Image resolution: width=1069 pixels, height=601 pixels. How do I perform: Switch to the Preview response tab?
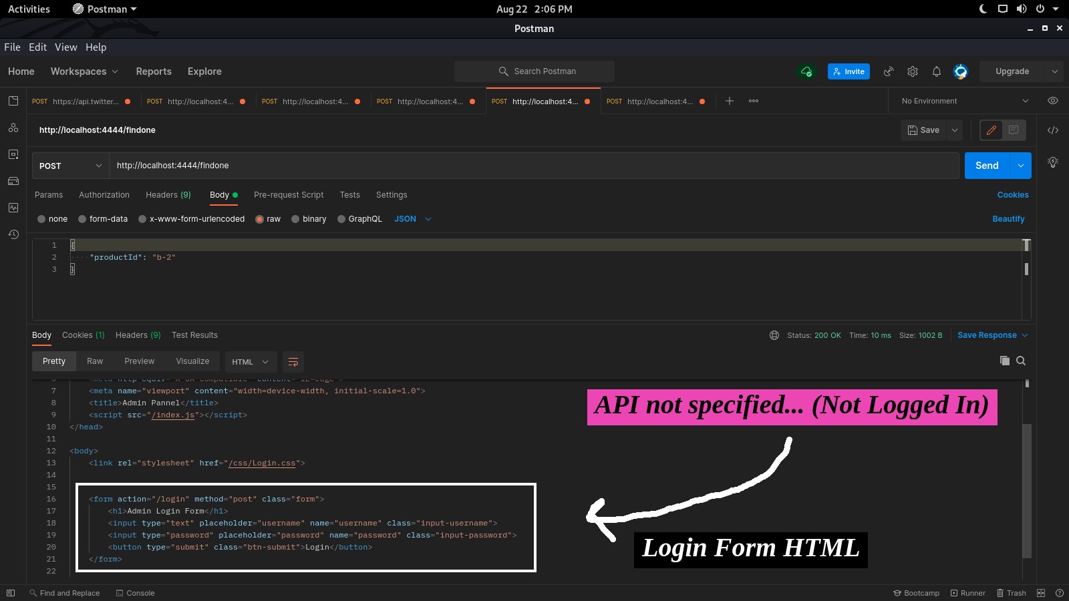tap(139, 361)
